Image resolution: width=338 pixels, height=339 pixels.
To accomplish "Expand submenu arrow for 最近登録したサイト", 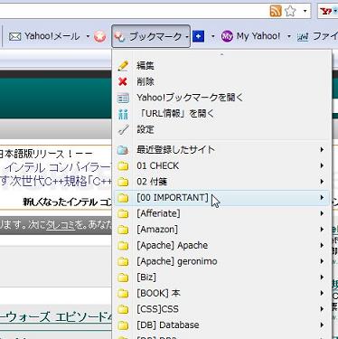I will click(x=322, y=149).
